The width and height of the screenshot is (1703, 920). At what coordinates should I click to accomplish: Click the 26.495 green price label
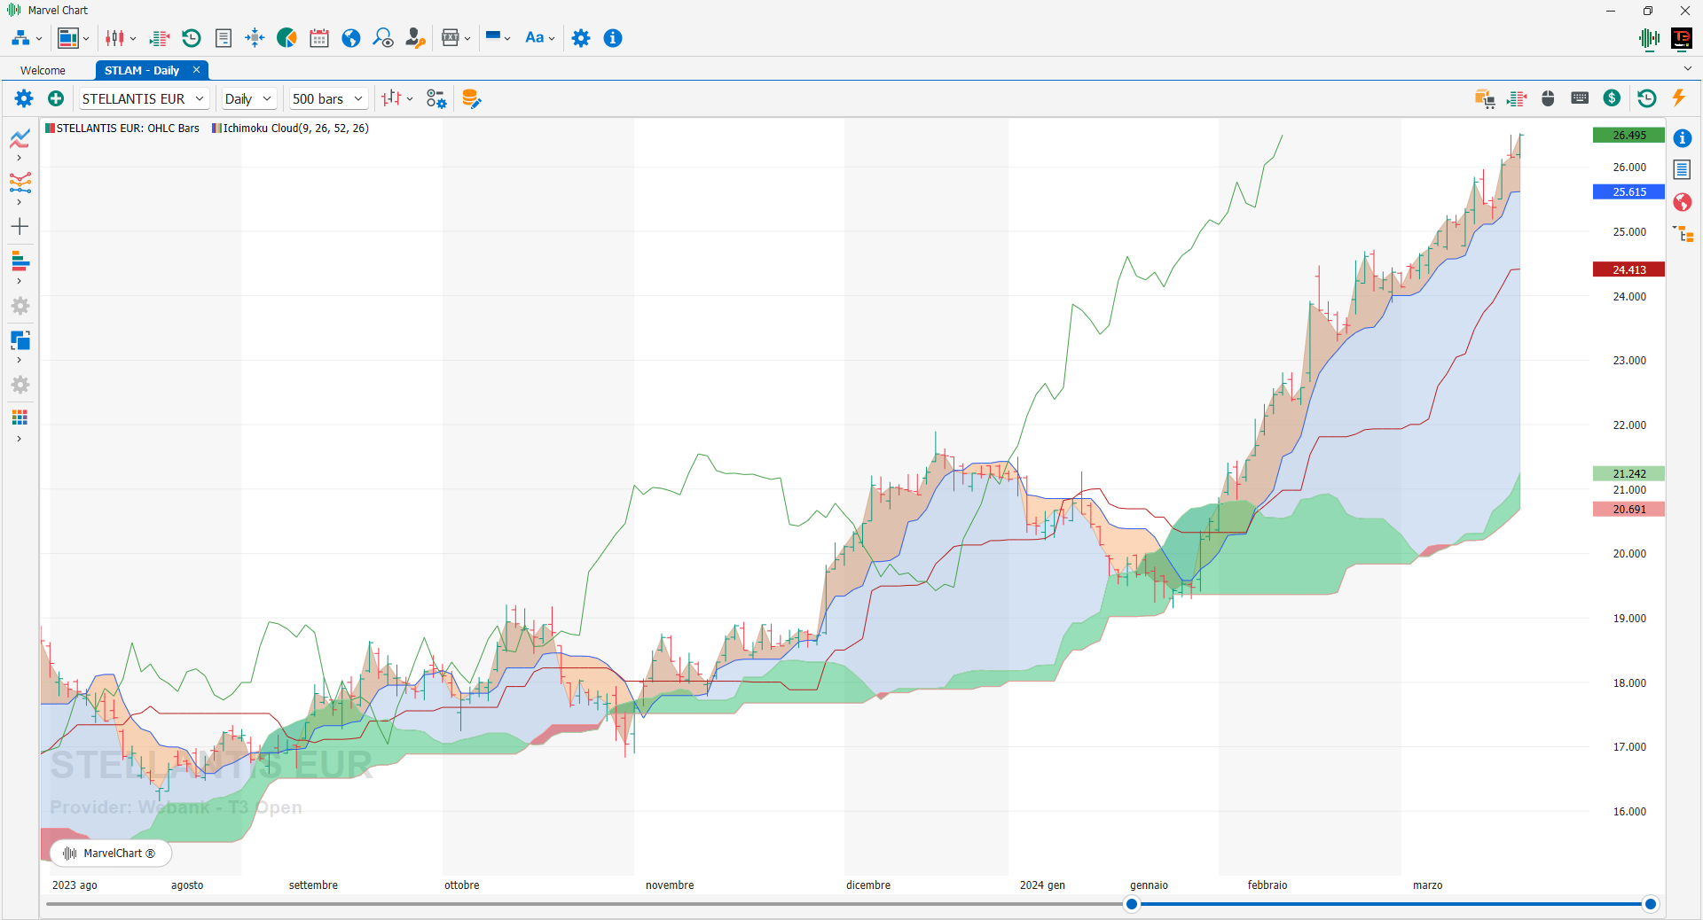click(x=1628, y=136)
